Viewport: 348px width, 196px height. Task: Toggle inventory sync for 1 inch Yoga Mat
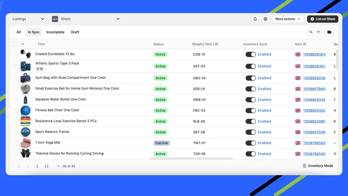click(251, 143)
